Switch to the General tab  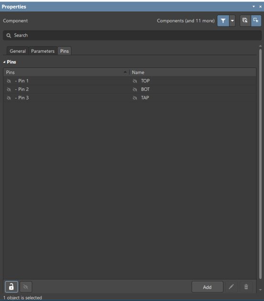(18, 51)
